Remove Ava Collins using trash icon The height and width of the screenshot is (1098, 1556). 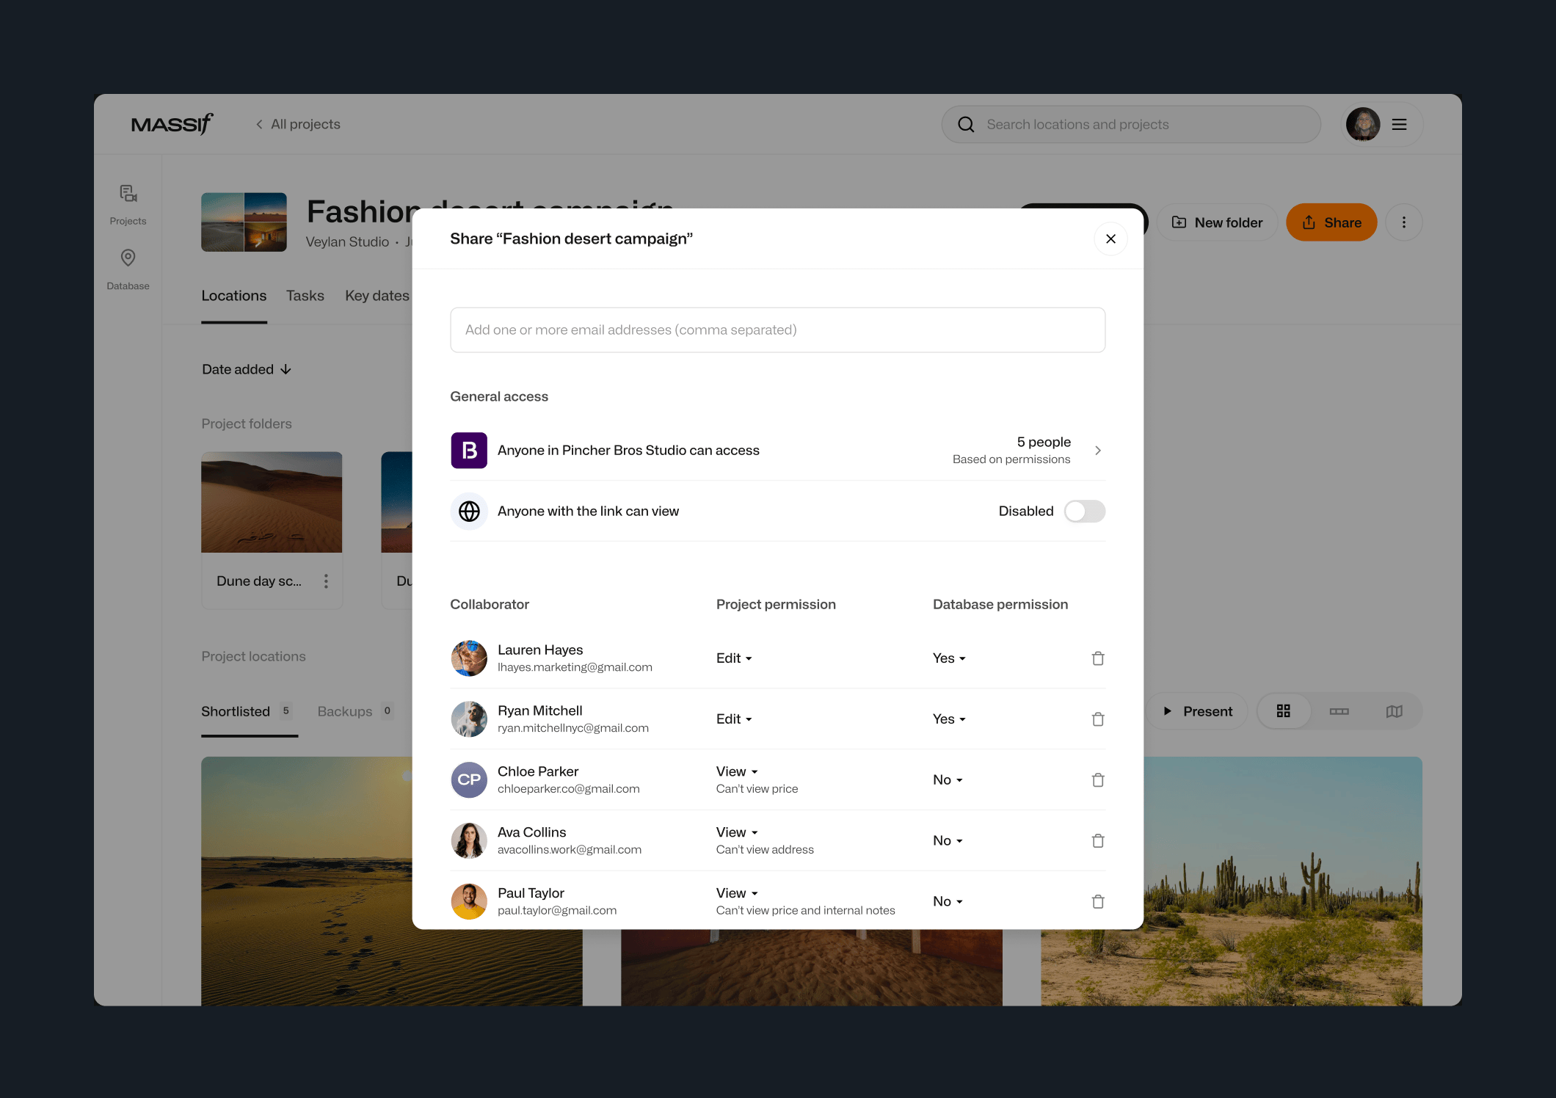(1097, 840)
